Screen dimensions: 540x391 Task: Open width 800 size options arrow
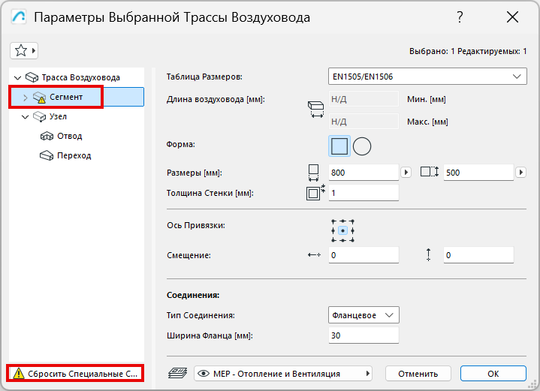click(406, 172)
